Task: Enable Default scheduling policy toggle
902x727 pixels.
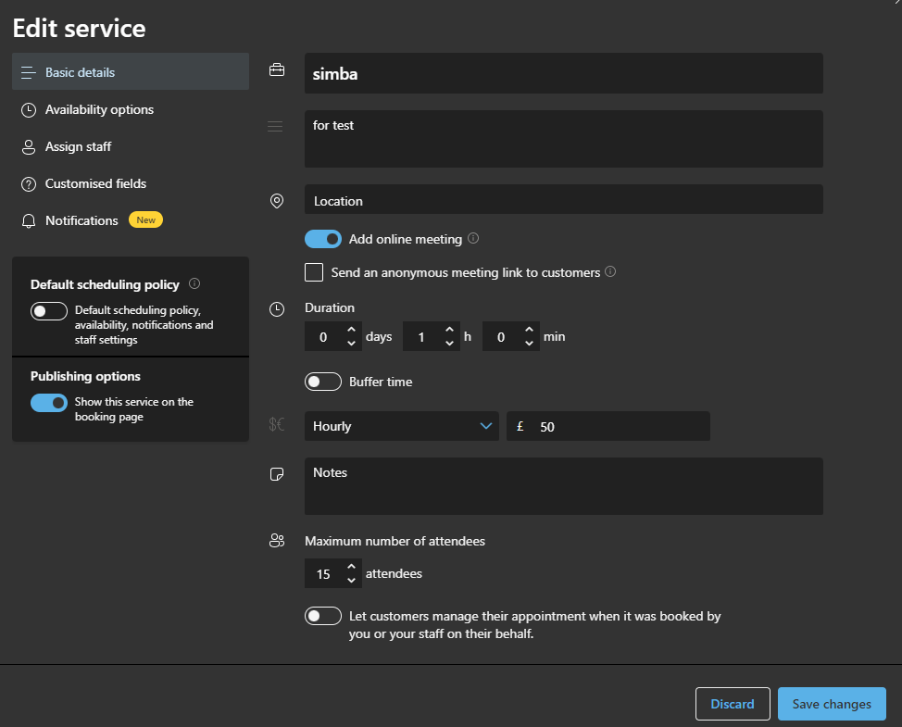Action: pyautogui.click(x=49, y=310)
